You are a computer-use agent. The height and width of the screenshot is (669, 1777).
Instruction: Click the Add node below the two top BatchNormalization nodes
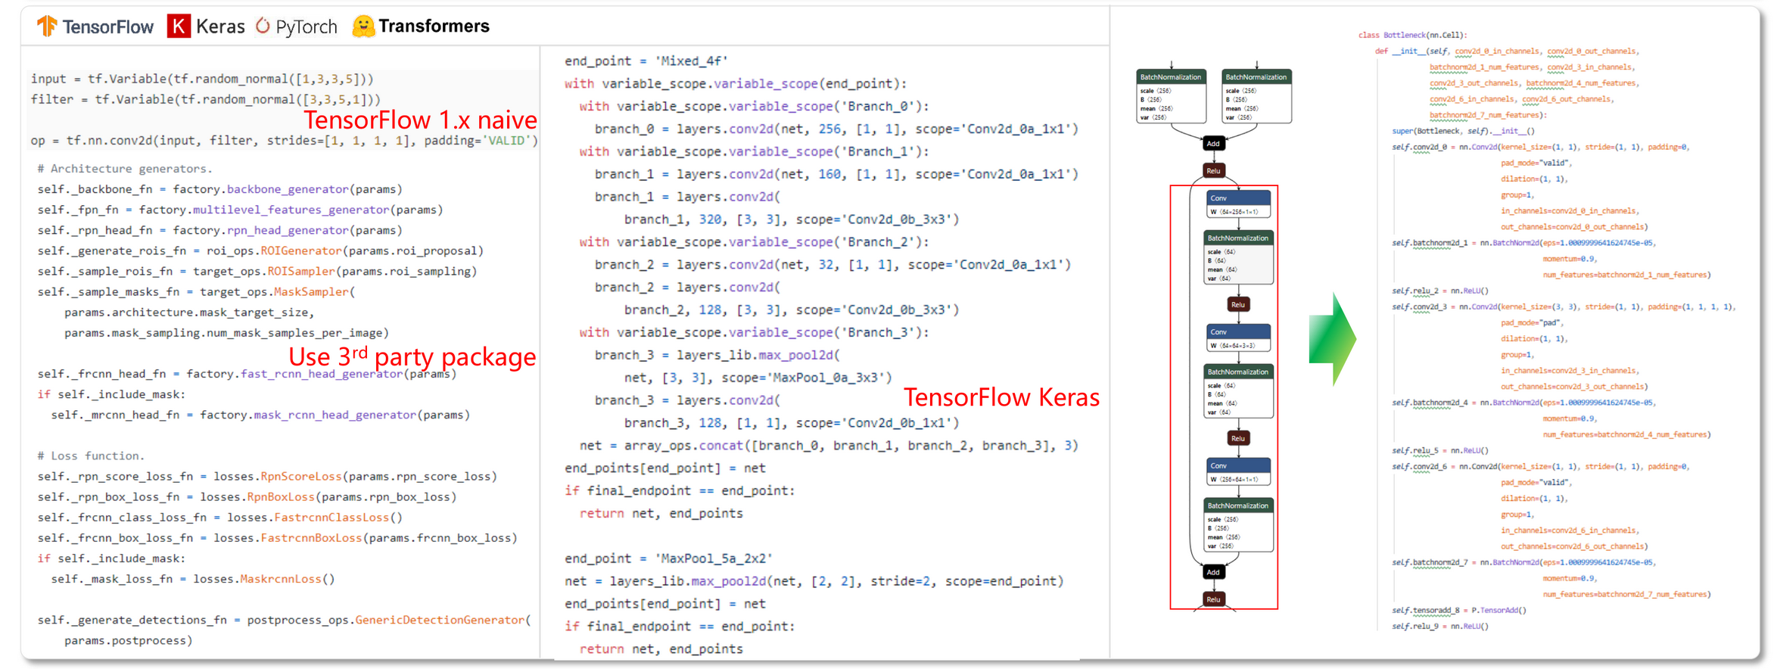point(1213,143)
